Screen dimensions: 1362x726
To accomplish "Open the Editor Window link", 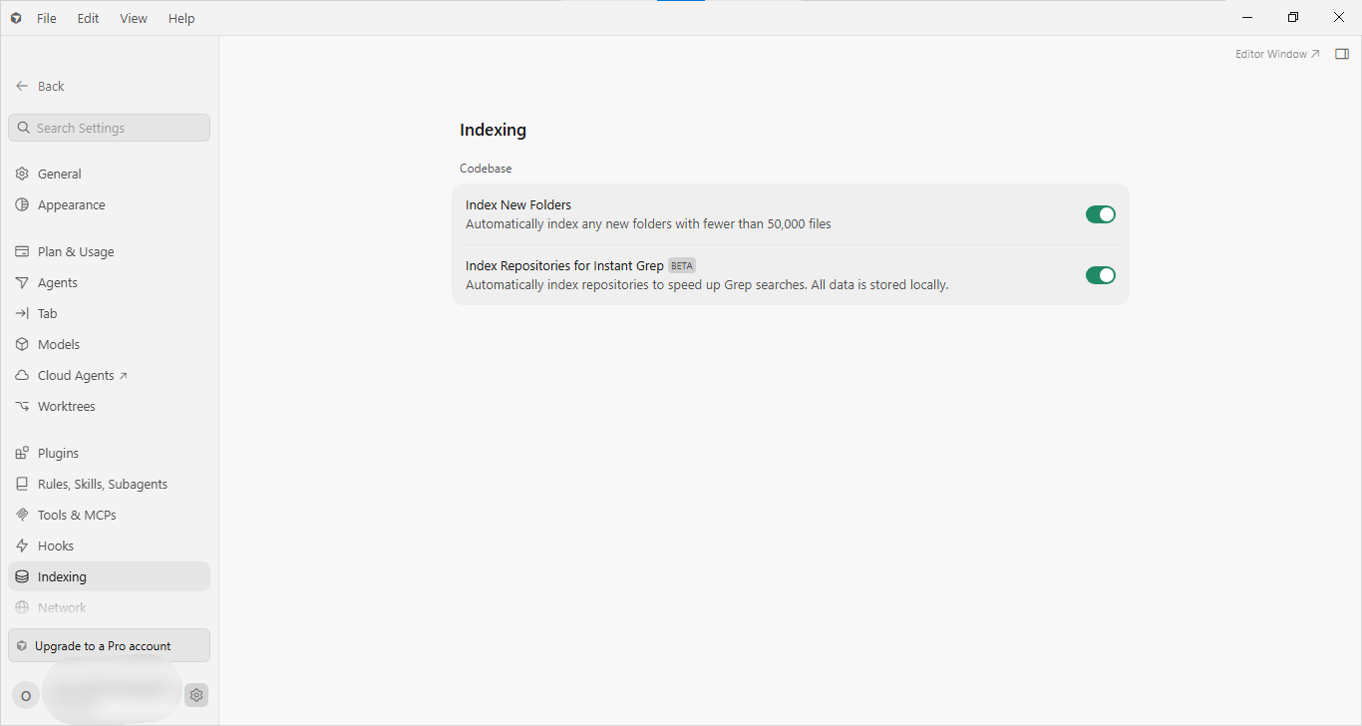I will [x=1277, y=54].
